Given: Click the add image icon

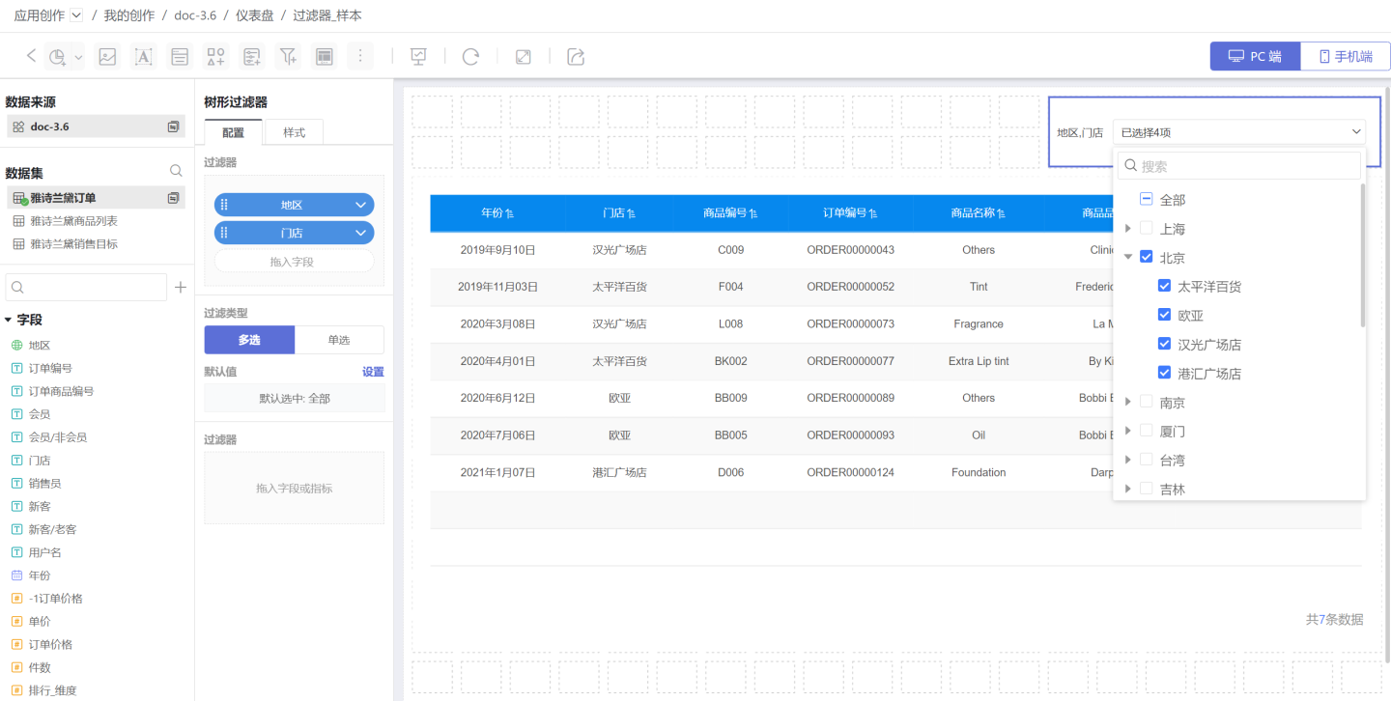Looking at the screenshot, I should point(107,57).
